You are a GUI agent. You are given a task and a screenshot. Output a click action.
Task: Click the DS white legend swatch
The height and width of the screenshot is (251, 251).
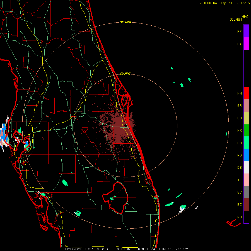[246, 167]
